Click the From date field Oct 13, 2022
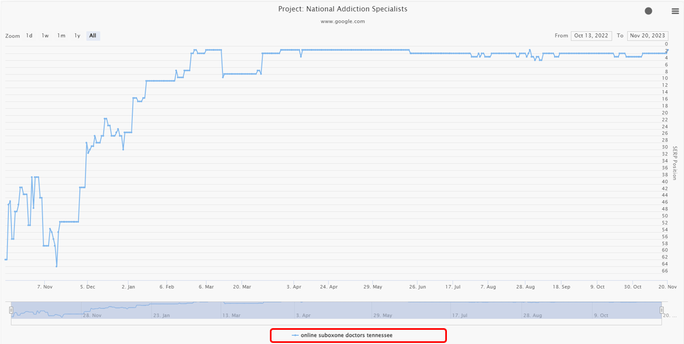The width and height of the screenshot is (684, 344). [x=591, y=36]
